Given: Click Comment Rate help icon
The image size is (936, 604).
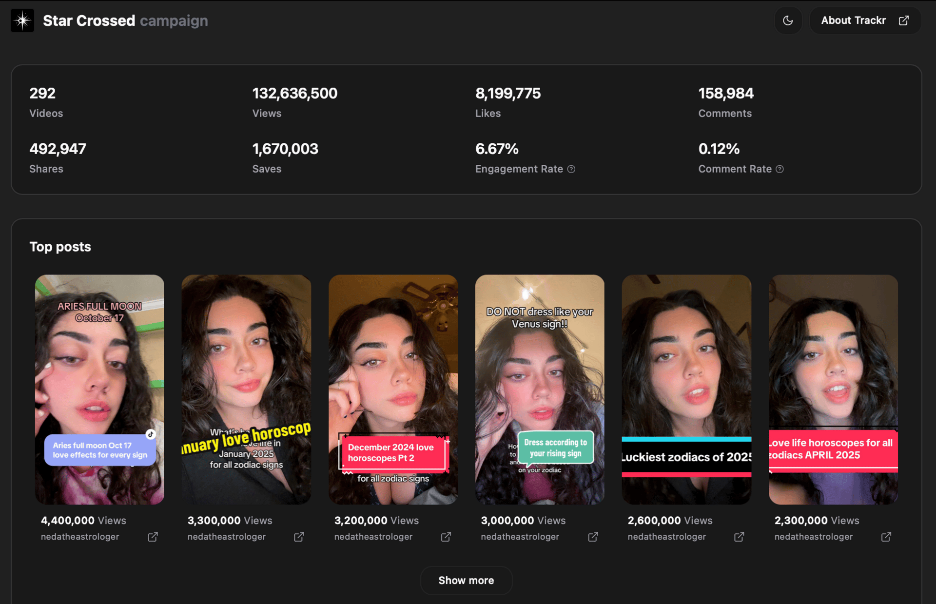Looking at the screenshot, I should pyautogui.click(x=780, y=169).
